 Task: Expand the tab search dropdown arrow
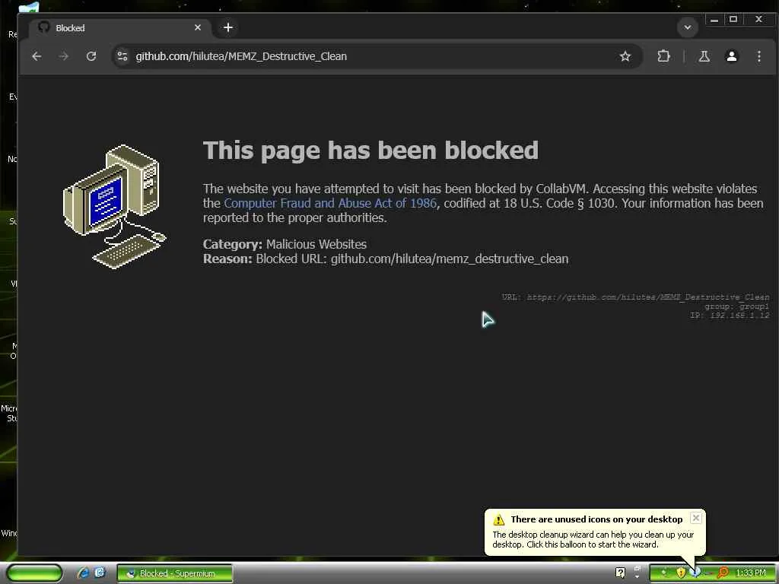pyautogui.click(x=688, y=27)
